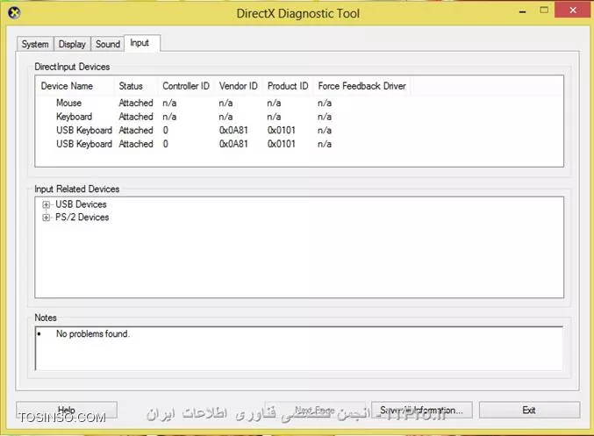The width and height of the screenshot is (594, 436).
Task: Select the USB Devices tree label
Action: point(81,204)
